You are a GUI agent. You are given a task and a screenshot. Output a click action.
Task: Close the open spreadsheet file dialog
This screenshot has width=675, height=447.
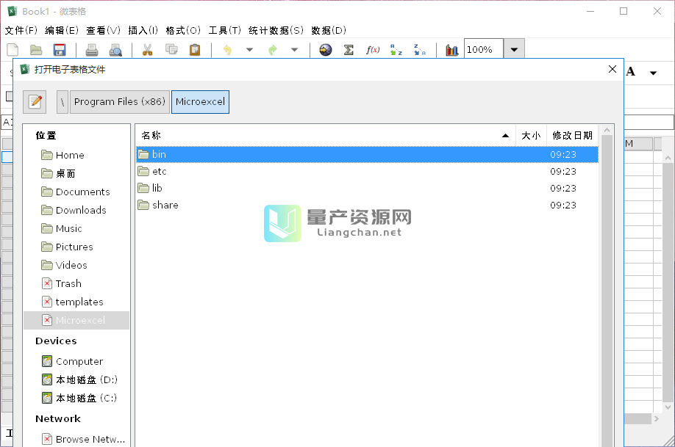[612, 69]
